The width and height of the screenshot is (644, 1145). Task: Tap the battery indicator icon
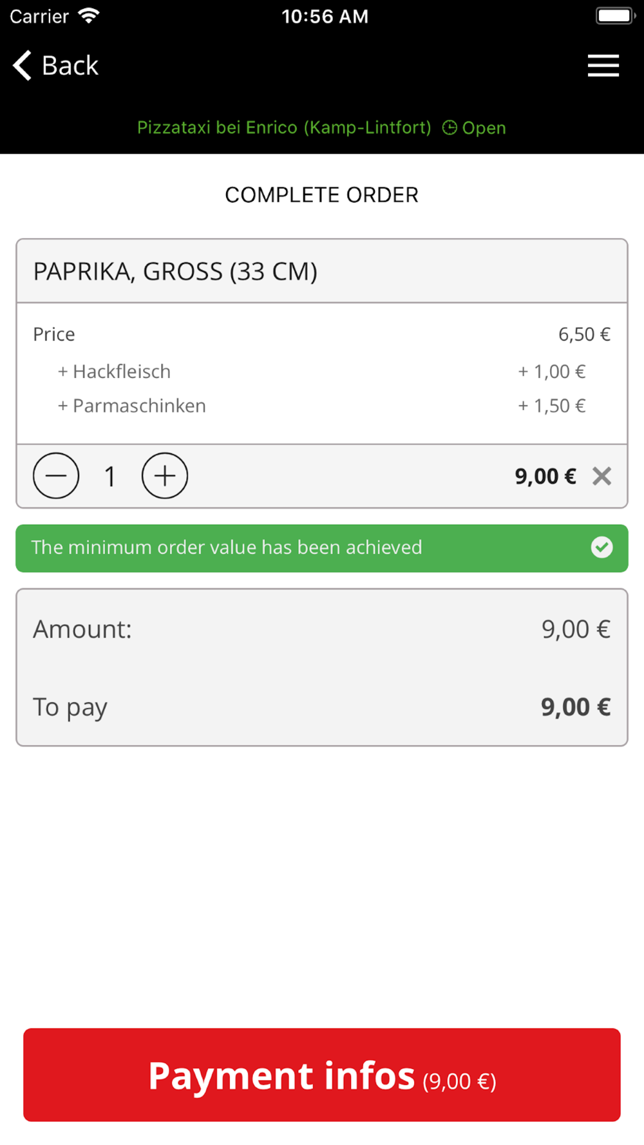coord(614,15)
